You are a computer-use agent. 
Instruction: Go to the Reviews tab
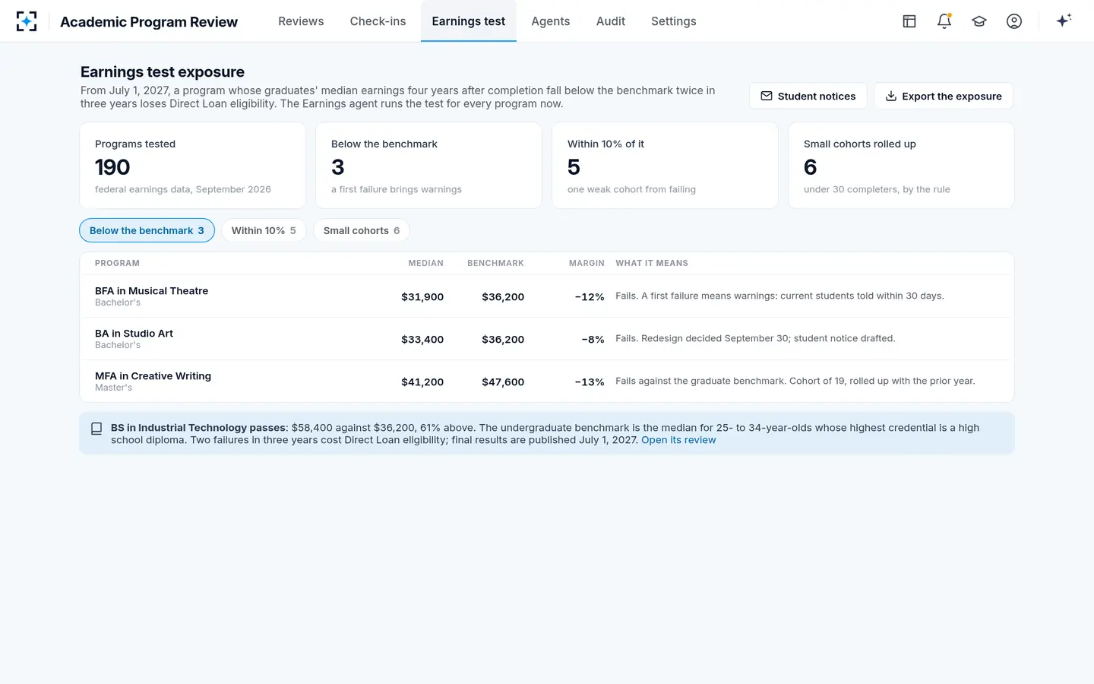(x=301, y=21)
